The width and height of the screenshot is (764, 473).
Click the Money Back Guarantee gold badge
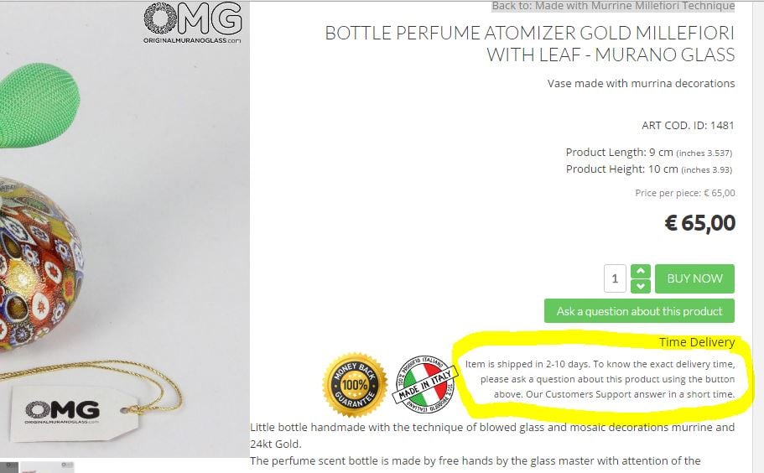pos(354,385)
